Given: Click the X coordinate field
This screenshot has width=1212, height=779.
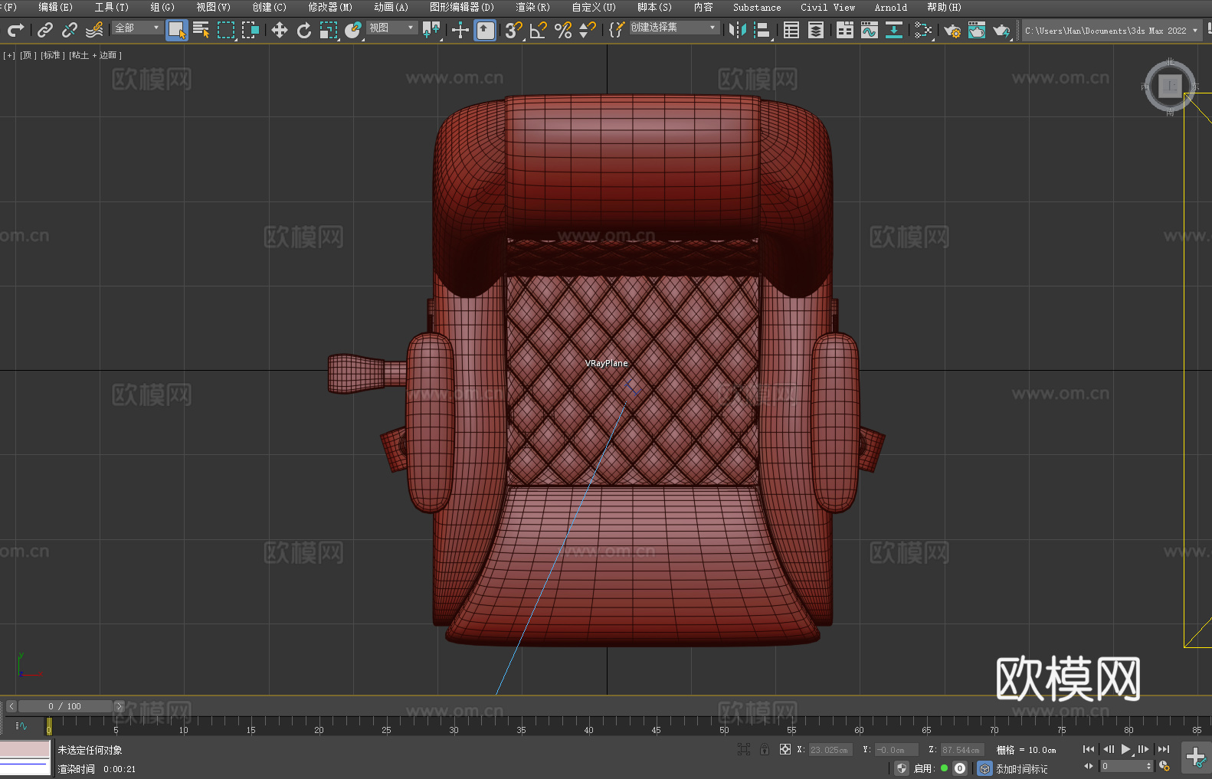Looking at the screenshot, I should tap(830, 750).
